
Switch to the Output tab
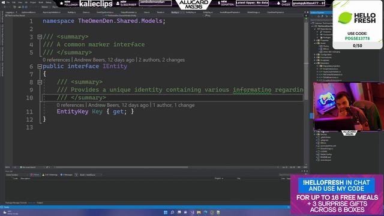click(x=40, y=203)
